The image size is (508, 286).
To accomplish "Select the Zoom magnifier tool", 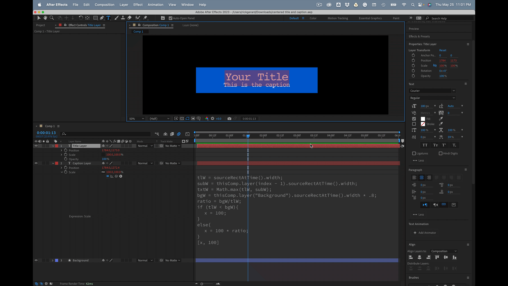I will [52, 18].
